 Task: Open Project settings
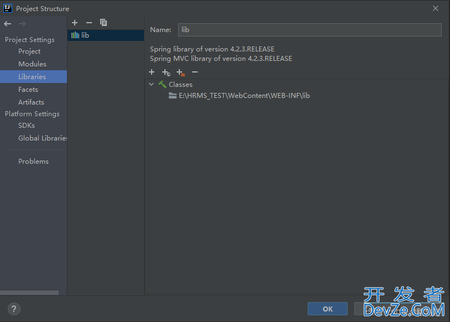(29, 51)
